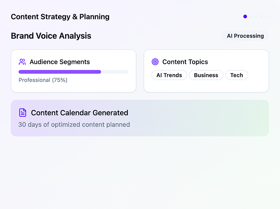280x209 pixels.
Task: Choose the Business topic tag
Action: 206,75
